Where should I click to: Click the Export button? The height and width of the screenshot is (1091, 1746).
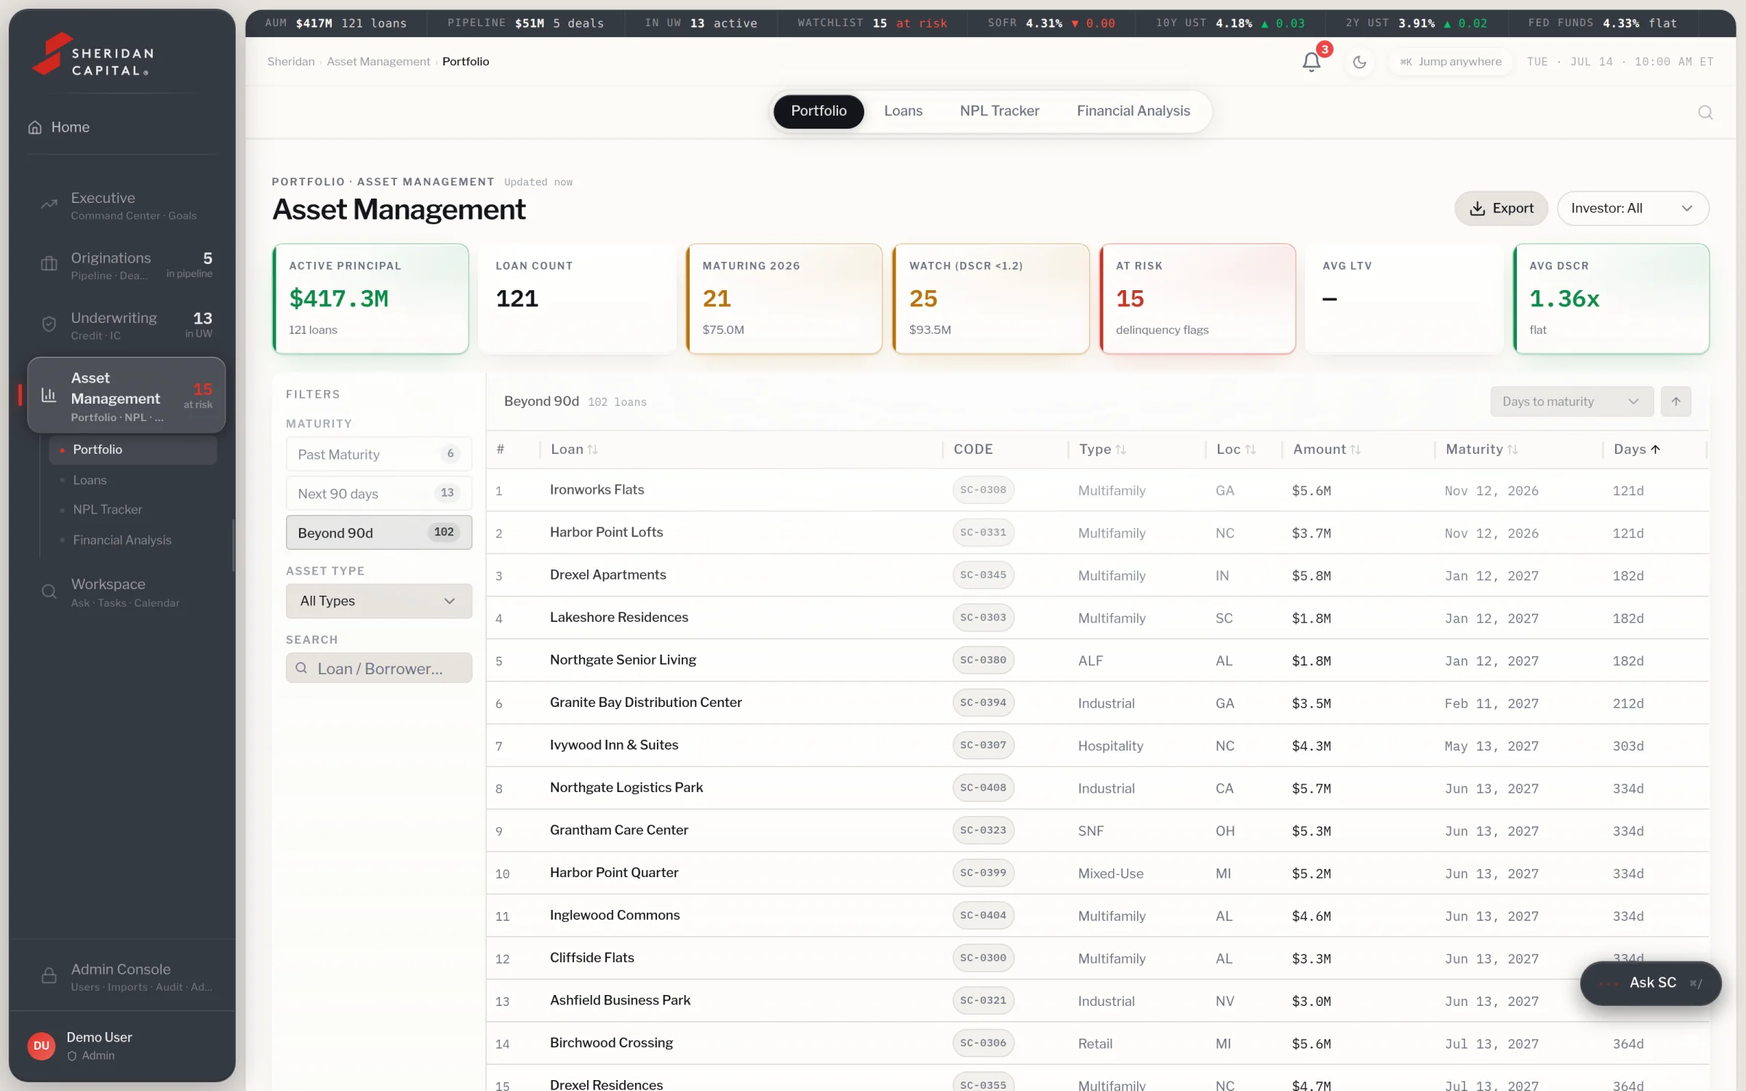click(1501, 209)
